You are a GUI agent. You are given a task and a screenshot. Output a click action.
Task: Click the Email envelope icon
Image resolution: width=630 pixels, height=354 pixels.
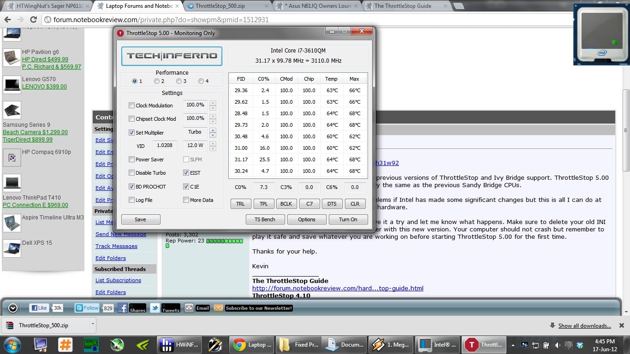point(189,308)
